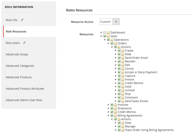Click the folder icon next to Orders
The height and width of the screenshot is (132, 192).
(115, 43)
